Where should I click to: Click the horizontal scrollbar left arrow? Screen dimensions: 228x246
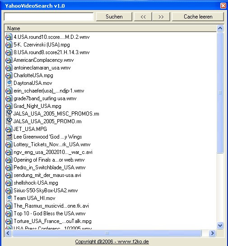tap(8, 233)
